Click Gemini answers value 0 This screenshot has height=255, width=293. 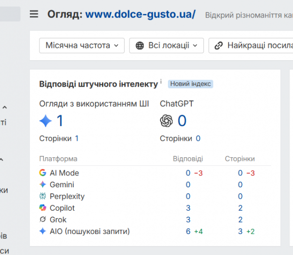click(188, 185)
